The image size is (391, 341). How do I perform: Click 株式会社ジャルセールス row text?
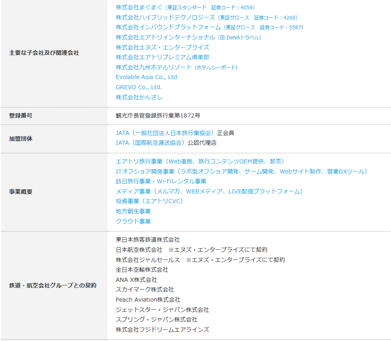point(200,260)
